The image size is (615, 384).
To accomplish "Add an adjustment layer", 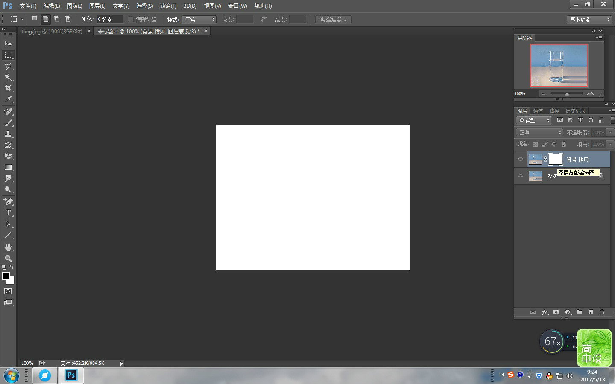I will 568,312.
